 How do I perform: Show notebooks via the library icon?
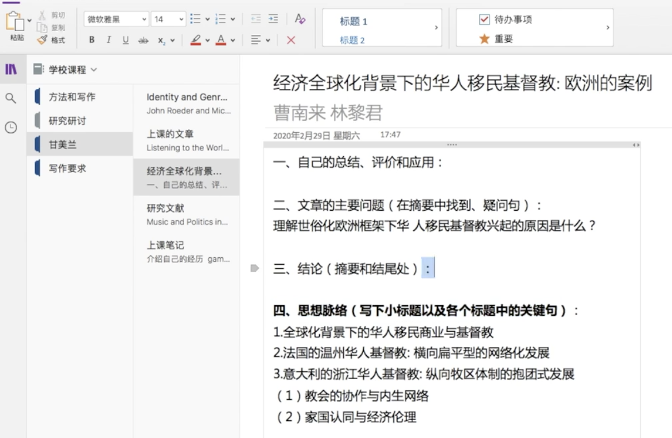pos(11,69)
